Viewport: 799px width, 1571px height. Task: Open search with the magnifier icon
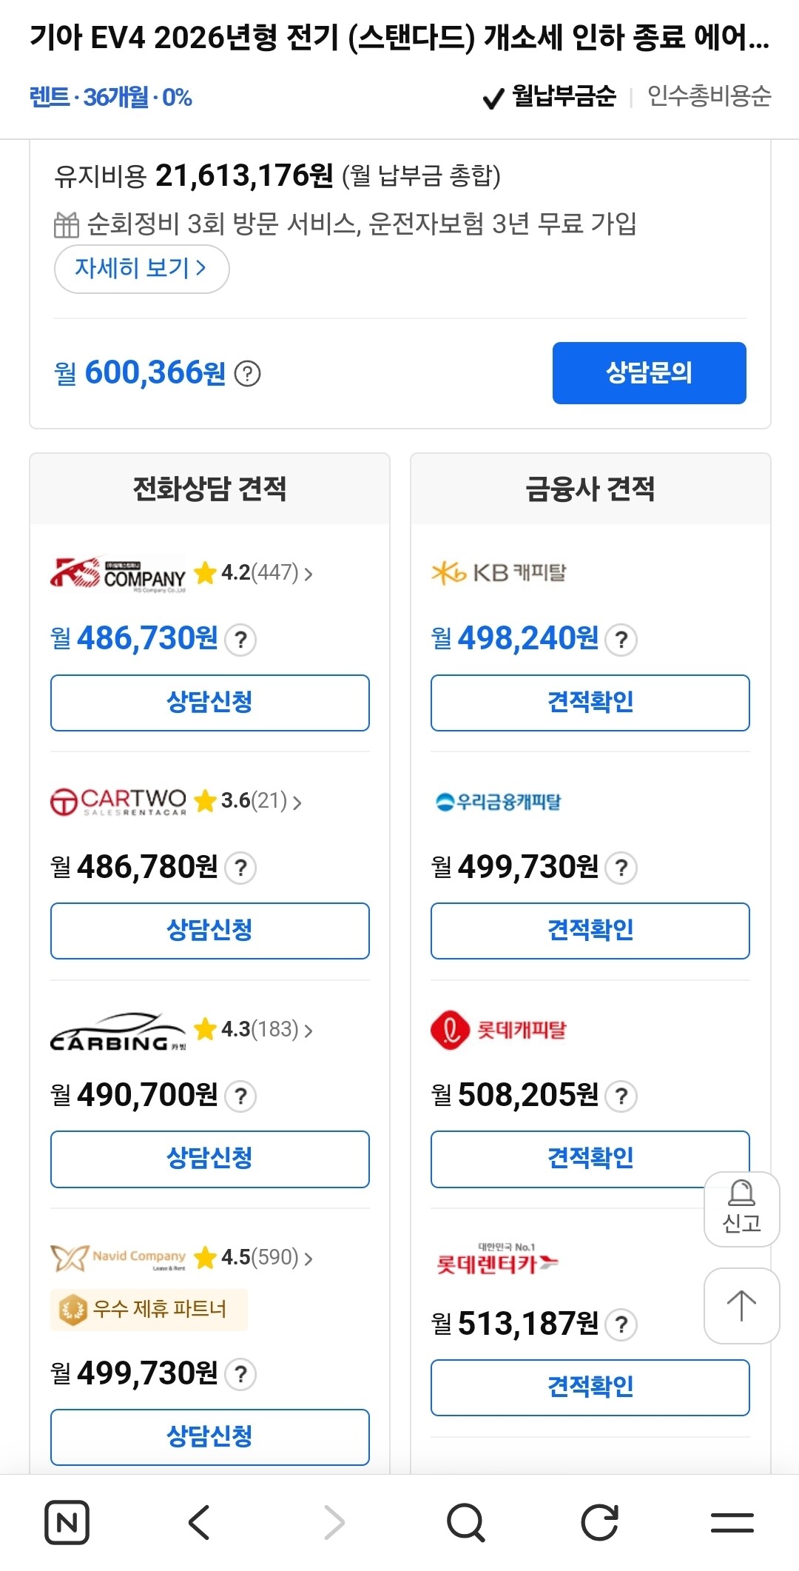pos(466,1523)
